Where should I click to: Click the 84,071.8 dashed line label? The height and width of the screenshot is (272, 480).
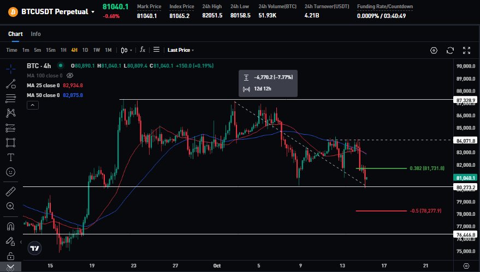pyautogui.click(x=466, y=141)
